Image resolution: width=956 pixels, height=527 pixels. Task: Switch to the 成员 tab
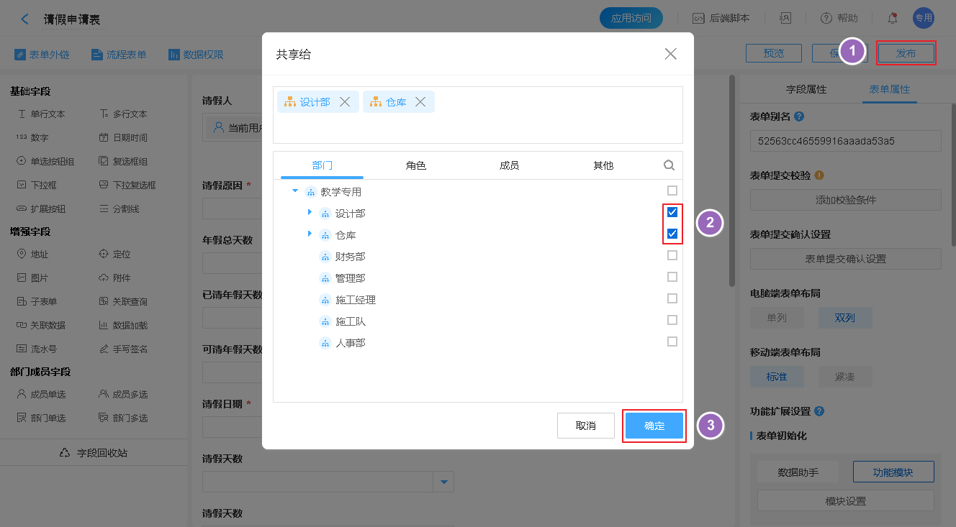(x=509, y=165)
